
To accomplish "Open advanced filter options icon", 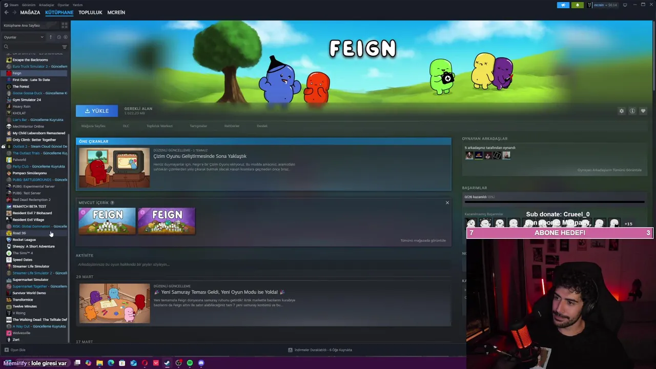I will click(64, 47).
